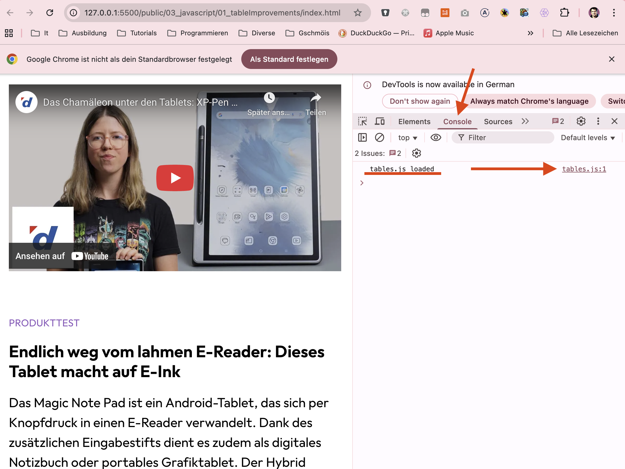Clear the console with the block icon
625x469 pixels.
tap(379, 137)
